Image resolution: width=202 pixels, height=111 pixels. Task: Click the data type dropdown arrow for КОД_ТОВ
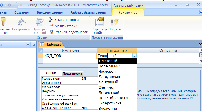tap(134, 56)
